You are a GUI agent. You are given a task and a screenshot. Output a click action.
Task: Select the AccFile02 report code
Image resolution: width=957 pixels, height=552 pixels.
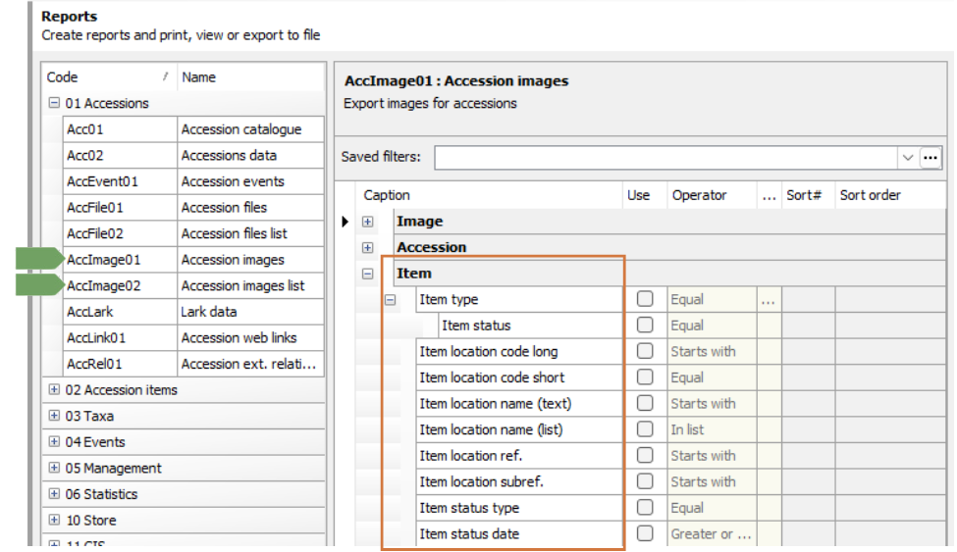pyautogui.click(x=120, y=233)
